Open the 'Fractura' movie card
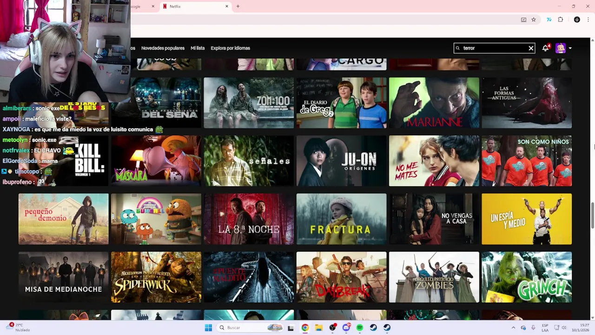This screenshot has width=595, height=335. [x=341, y=219]
